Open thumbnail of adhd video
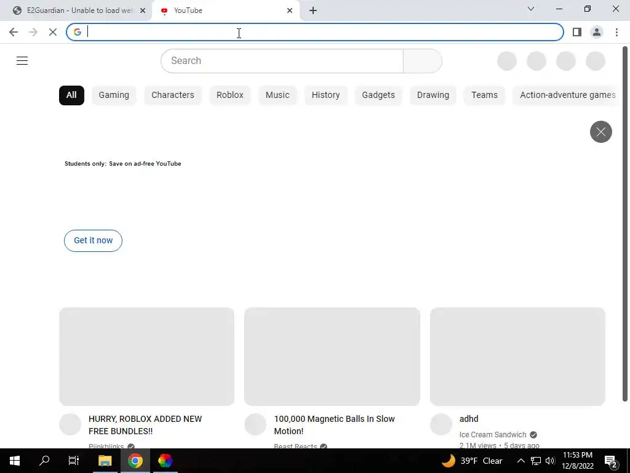 pos(517,357)
